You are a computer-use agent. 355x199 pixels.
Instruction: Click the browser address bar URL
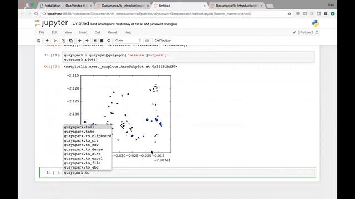point(149,14)
